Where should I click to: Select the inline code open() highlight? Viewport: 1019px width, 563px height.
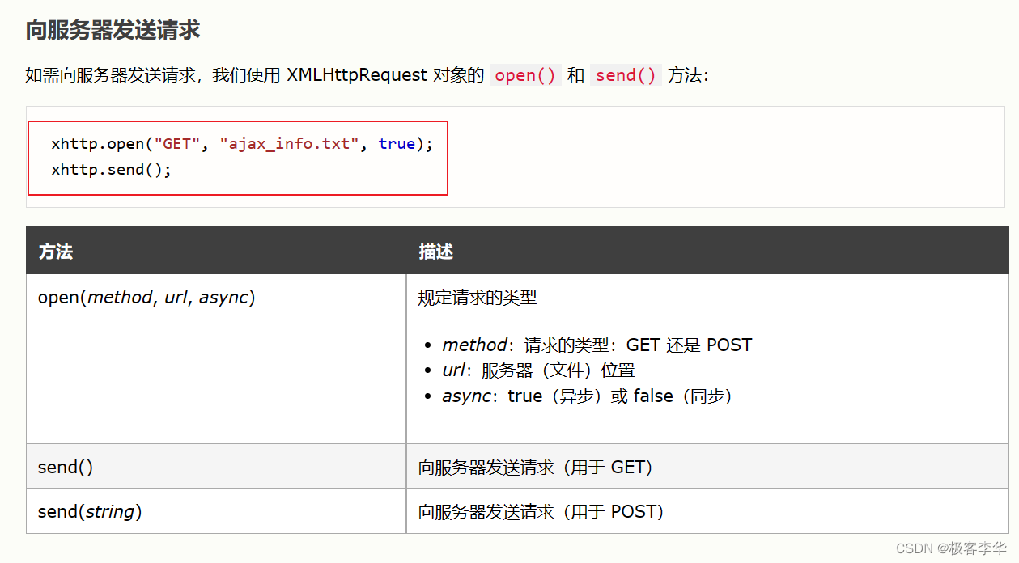(524, 74)
